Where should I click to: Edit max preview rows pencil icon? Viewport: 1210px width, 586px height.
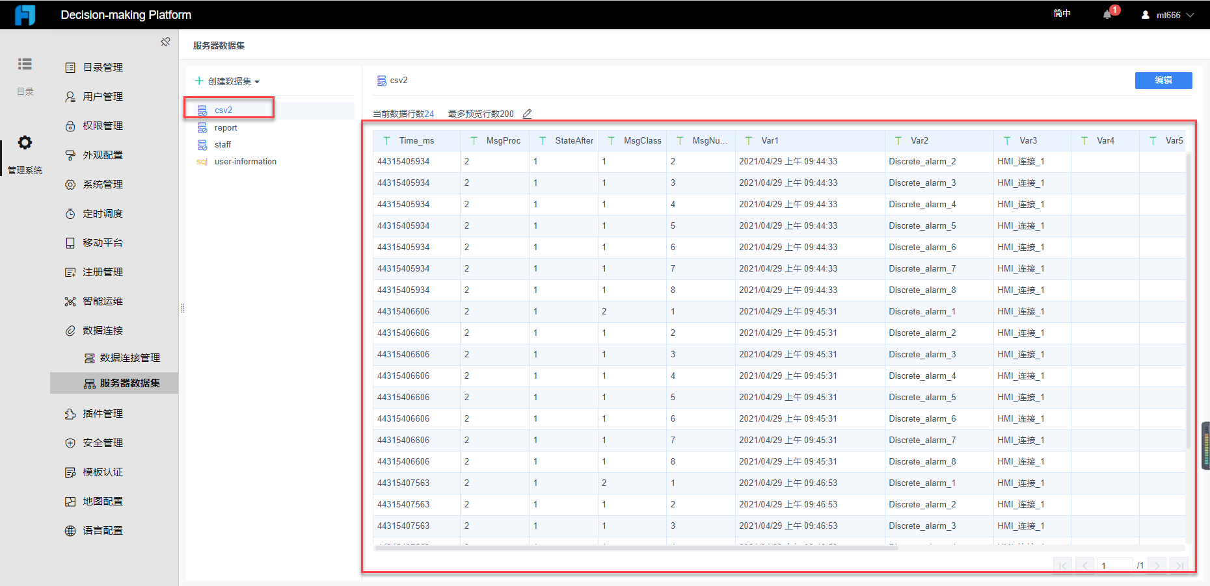(527, 114)
